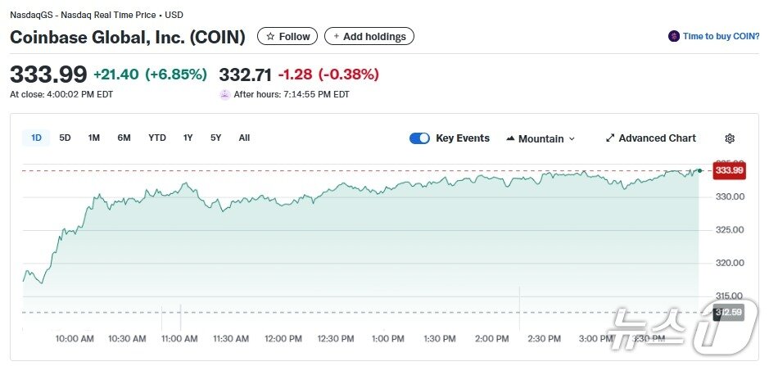Open the Time to buy COIN? link
Image resolution: width=769 pixels, height=366 pixels.
tap(721, 36)
